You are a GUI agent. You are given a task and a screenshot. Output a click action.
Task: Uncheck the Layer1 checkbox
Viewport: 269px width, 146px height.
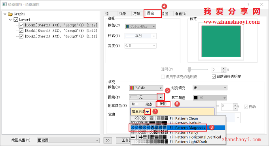tap(16, 19)
